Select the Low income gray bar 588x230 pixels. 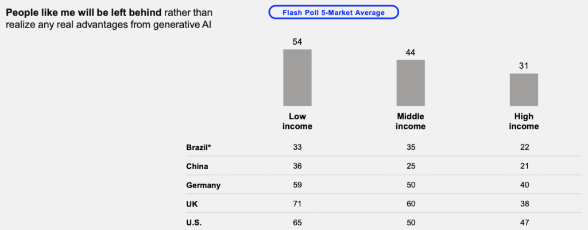point(297,77)
